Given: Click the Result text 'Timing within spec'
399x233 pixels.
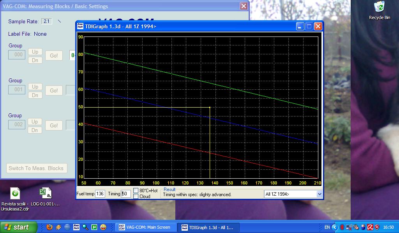Looking at the screenshot, I should (x=197, y=195).
